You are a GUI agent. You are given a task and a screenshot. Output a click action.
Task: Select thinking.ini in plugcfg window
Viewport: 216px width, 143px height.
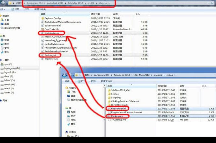50,55
